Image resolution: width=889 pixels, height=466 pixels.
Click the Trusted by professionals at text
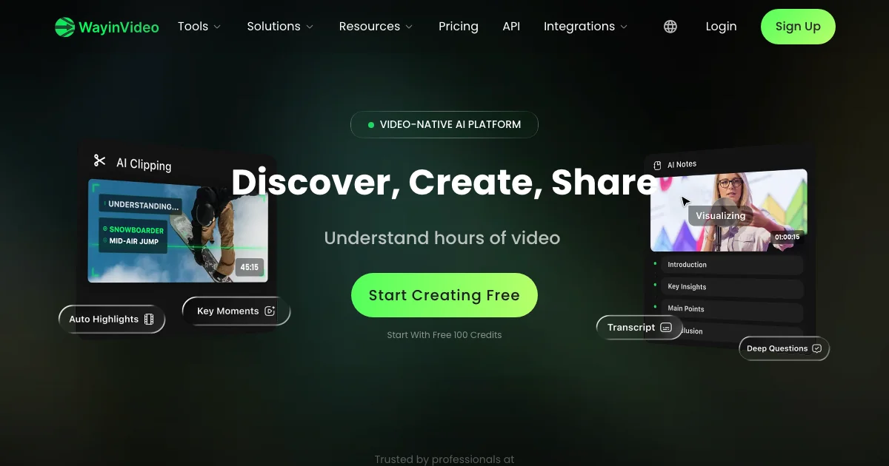pyautogui.click(x=444, y=459)
